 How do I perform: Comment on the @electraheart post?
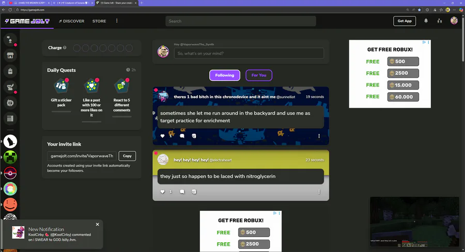coord(182,192)
